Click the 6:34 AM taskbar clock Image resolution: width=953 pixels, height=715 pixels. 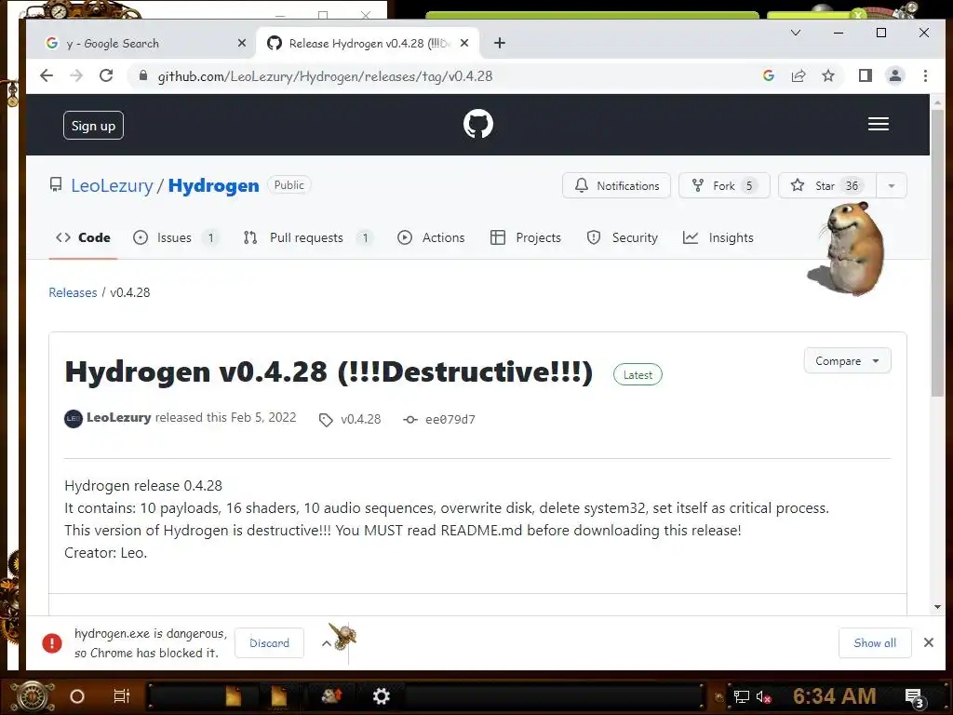835,696
